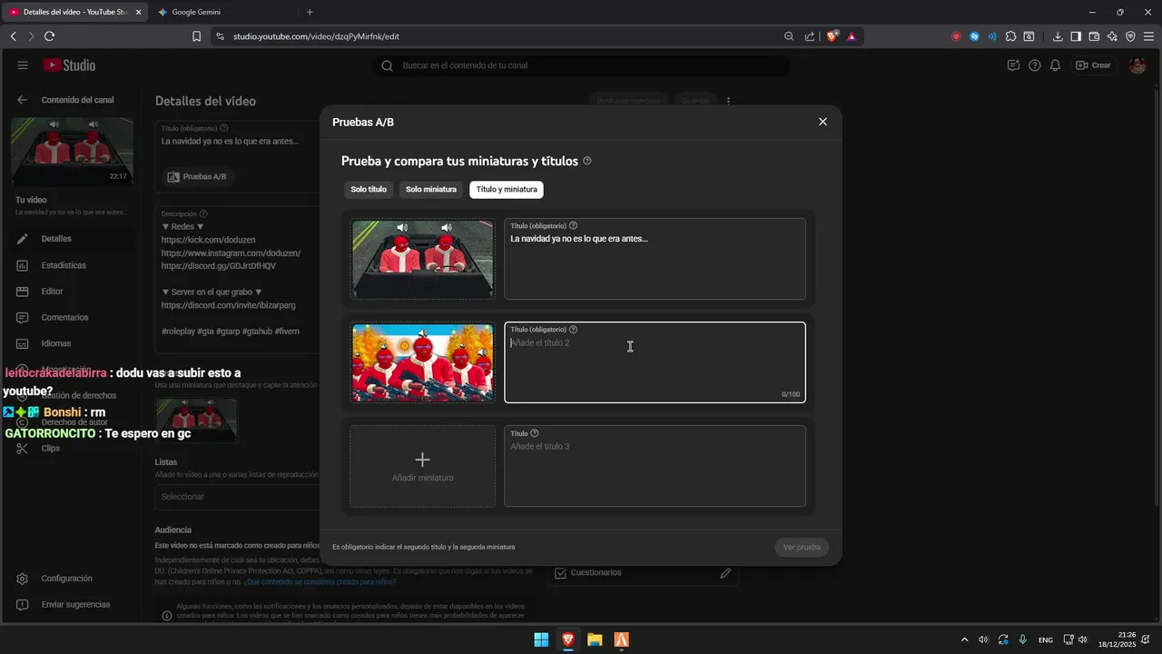Screen dimensions: 1162x654
Task: Focus the 'Añade el título 3' field
Action: point(655,466)
